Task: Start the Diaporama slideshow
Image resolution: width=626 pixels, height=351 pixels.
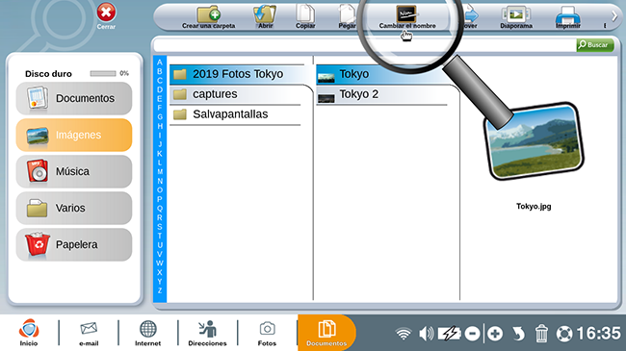Action: 516,17
